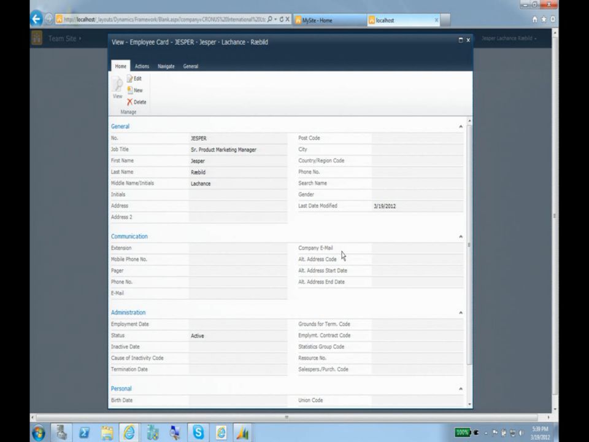Click the Administration section heading
The image size is (589, 442).
128,312
